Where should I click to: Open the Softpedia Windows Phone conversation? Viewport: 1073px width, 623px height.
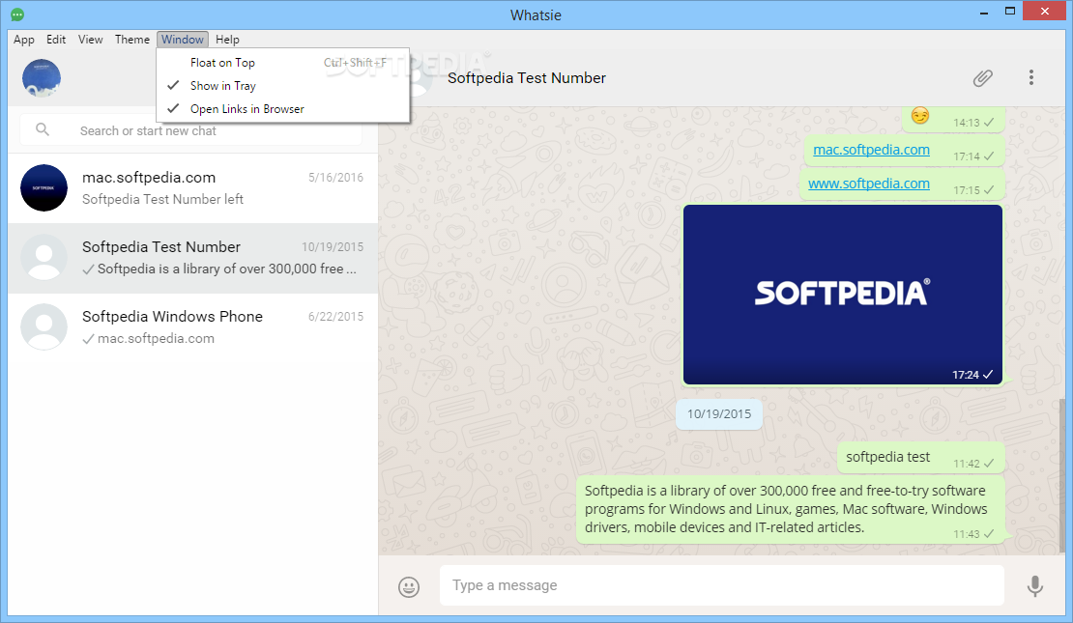193,327
